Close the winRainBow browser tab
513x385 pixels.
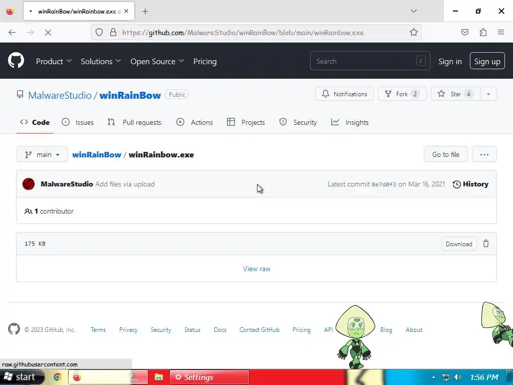[126, 11]
